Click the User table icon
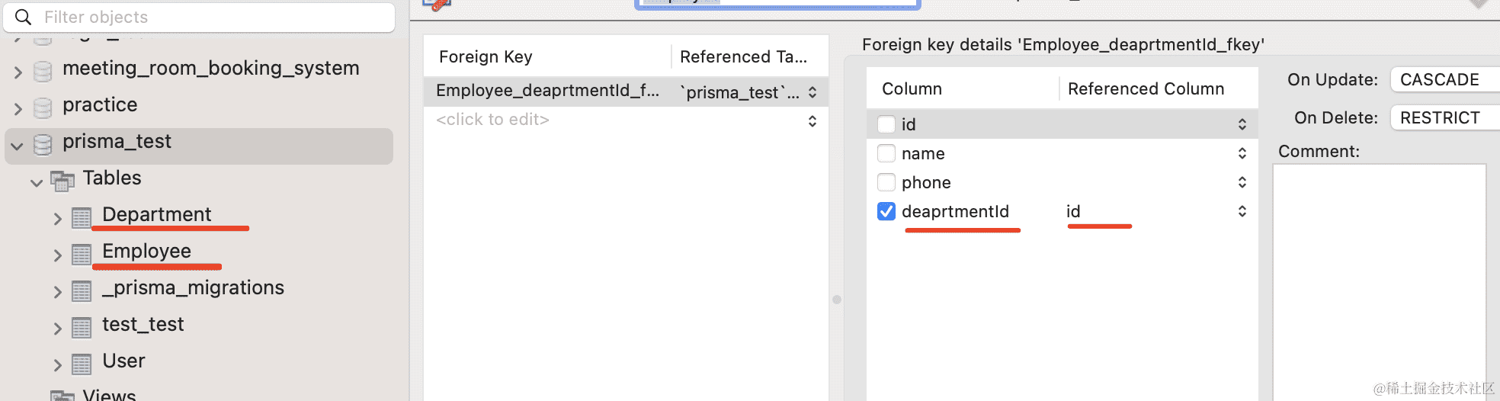 (x=82, y=364)
